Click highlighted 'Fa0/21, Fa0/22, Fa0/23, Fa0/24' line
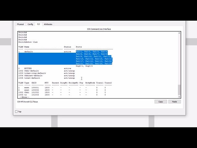The height and width of the screenshot is (148, 197). click(x=94, y=64)
